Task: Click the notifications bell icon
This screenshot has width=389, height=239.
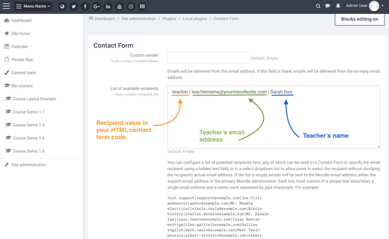Action: point(338,6)
